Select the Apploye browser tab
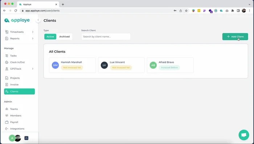The height and width of the screenshot is (144, 254). tap(38, 4)
